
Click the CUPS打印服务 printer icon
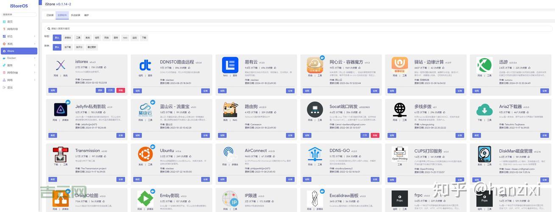(400, 153)
